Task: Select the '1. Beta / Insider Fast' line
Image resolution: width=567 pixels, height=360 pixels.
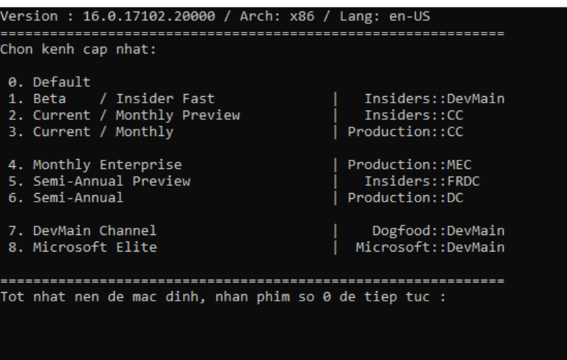Action: 111,99
